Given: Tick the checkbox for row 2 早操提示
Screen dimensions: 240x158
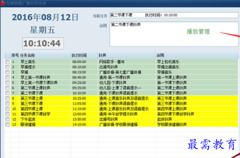Looking at the screenshot, I should point(7,67).
